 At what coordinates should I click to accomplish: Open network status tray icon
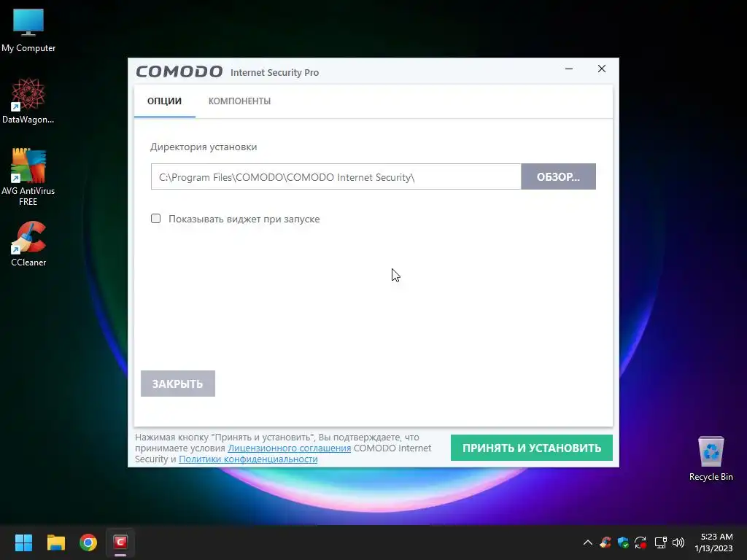(660, 542)
